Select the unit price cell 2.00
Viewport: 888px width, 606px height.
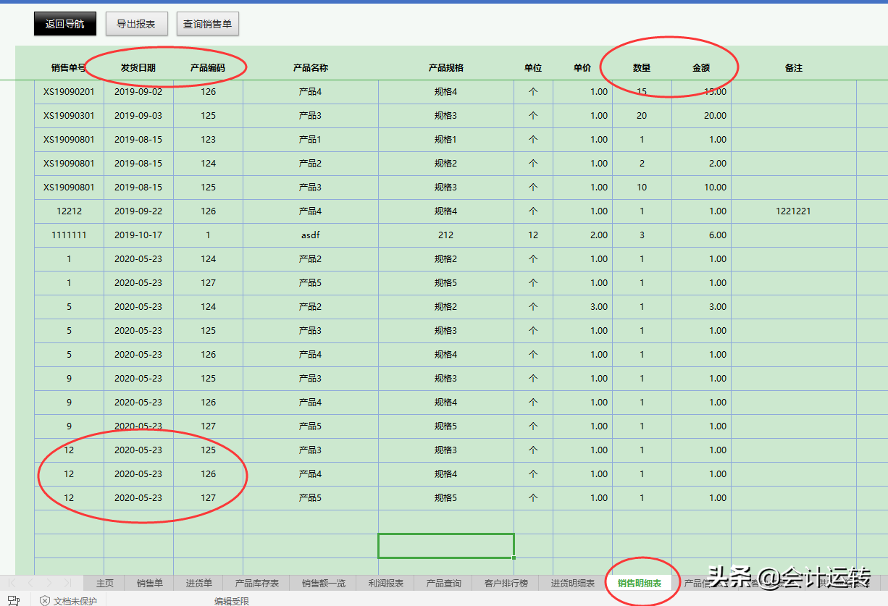tap(582, 235)
